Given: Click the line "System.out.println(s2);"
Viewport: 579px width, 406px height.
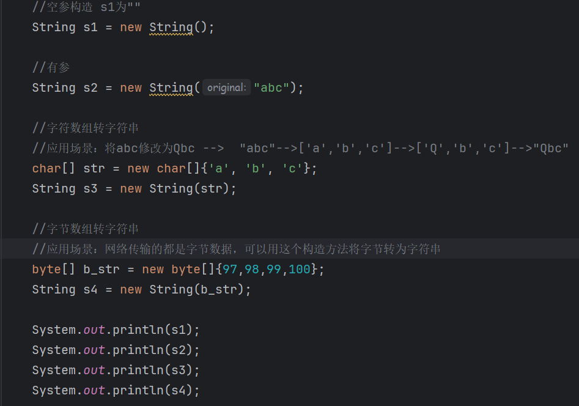Looking at the screenshot, I should click(x=116, y=350).
